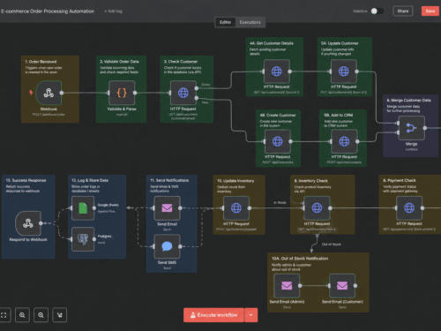Click the Merge node output connector dot
Screen dimensions: 441x331
tap(425, 128)
